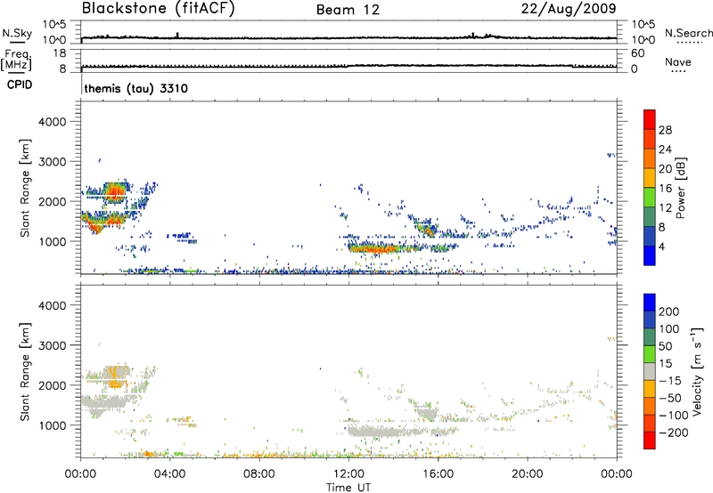The width and height of the screenshot is (713, 493).
Task: Click the 'Velocity [m s⁻¹]' colorbar title
Action: tap(697, 371)
